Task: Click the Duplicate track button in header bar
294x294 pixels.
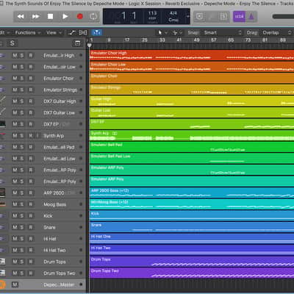Action: click(x=77, y=43)
